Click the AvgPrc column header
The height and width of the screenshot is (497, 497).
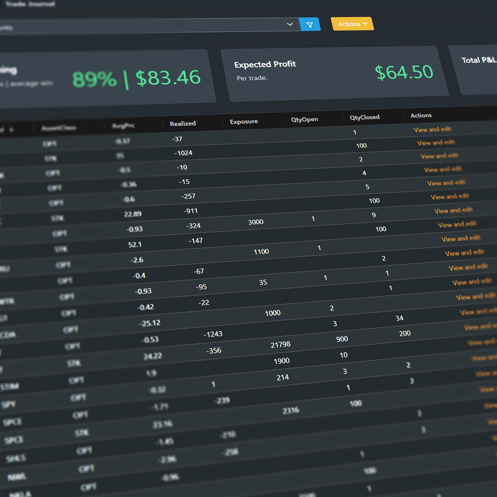(123, 126)
